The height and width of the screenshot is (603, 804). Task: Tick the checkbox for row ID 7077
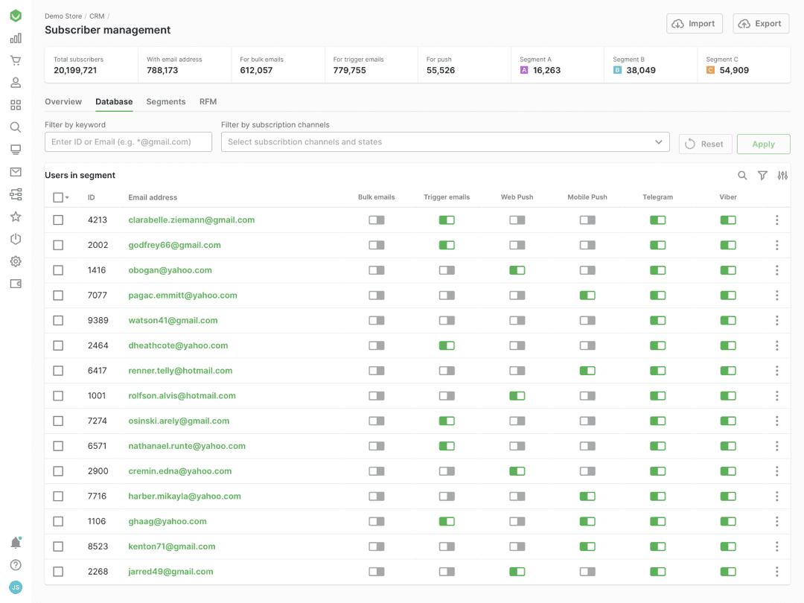(x=58, y=296)
